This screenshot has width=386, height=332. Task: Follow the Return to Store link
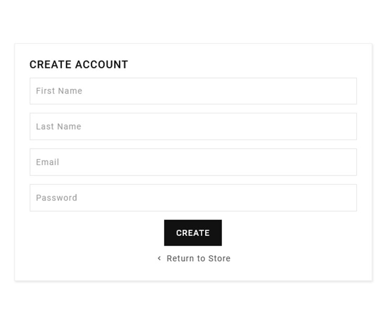click(198, 258)
